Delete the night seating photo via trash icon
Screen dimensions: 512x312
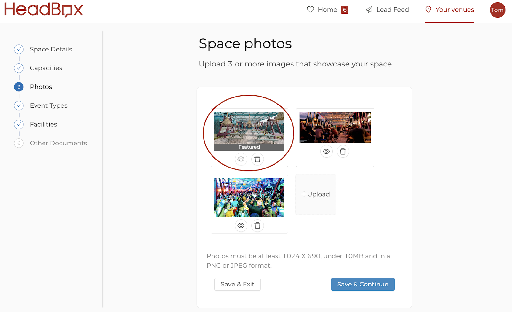343,152
